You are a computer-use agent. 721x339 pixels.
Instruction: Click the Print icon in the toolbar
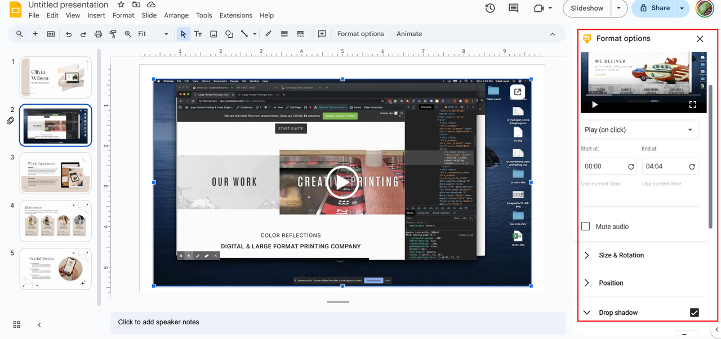[x=98, y=34]
